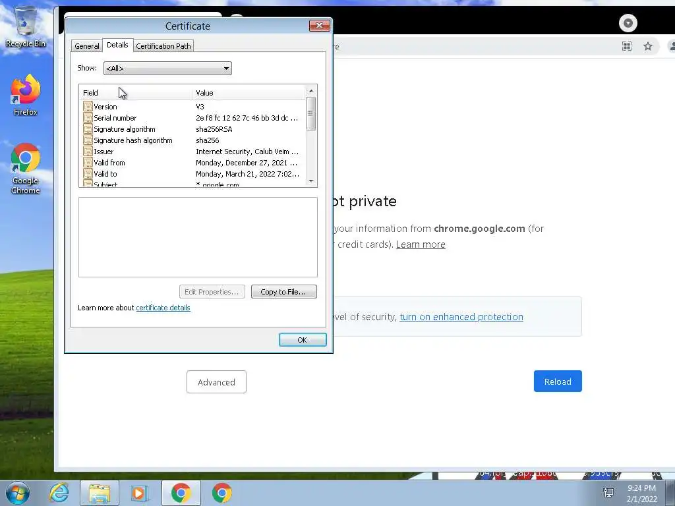
Task: Click the field list scrollbar thumb
Action: click(x=311, y=113)
